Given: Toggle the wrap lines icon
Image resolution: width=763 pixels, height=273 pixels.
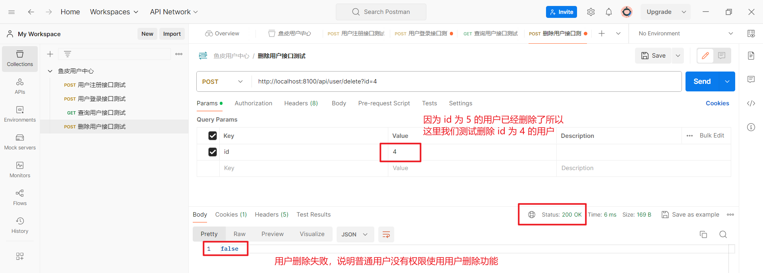Looking at the screenshot, I should pyautogui.click(x=386, y=234).
